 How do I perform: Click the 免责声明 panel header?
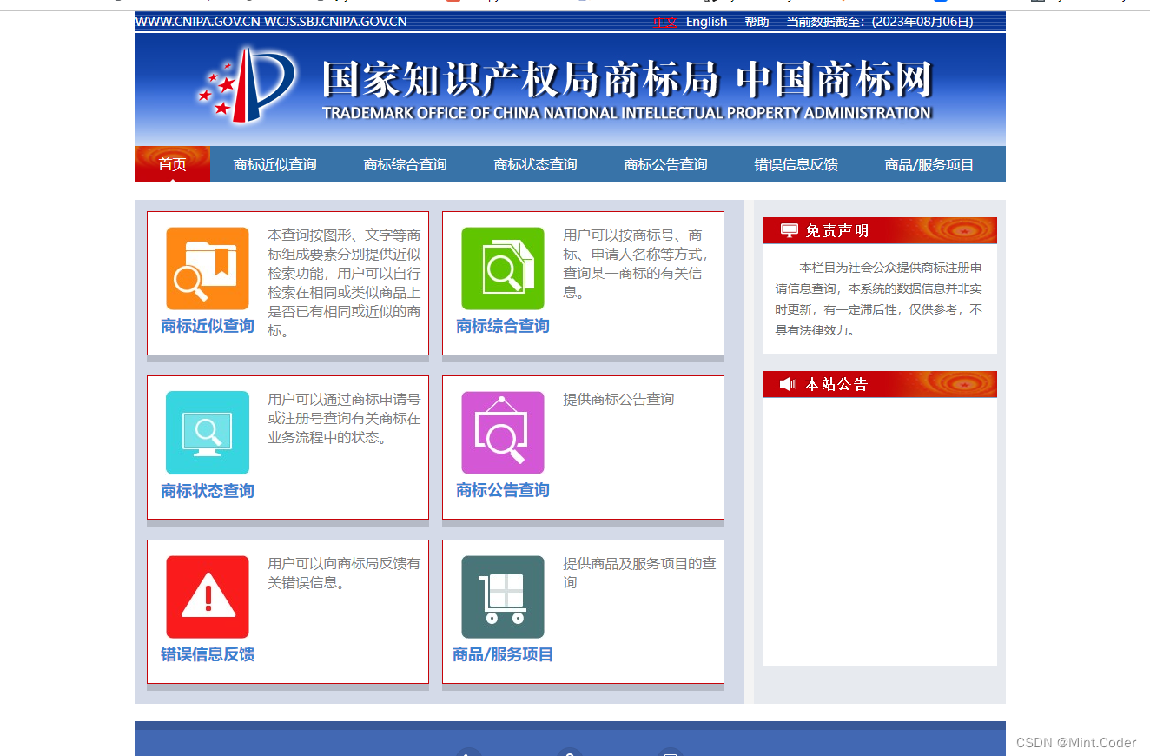click(880, 230)
